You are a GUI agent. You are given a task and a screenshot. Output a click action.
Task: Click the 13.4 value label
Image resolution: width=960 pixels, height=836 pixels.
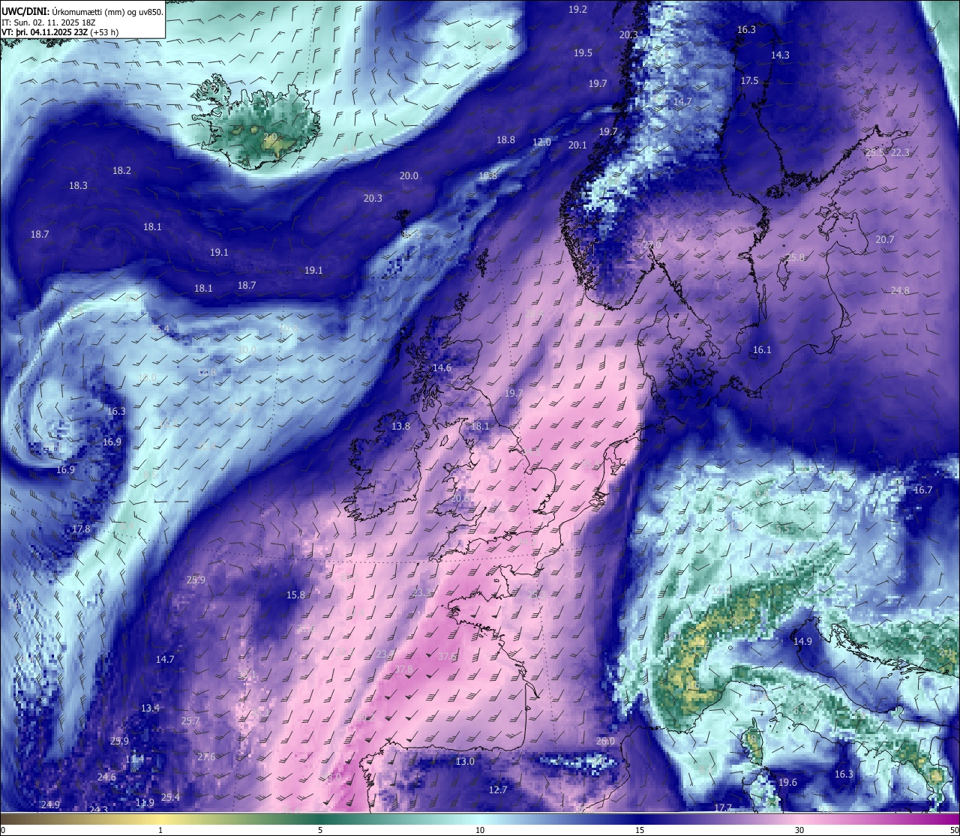point(150,708)
